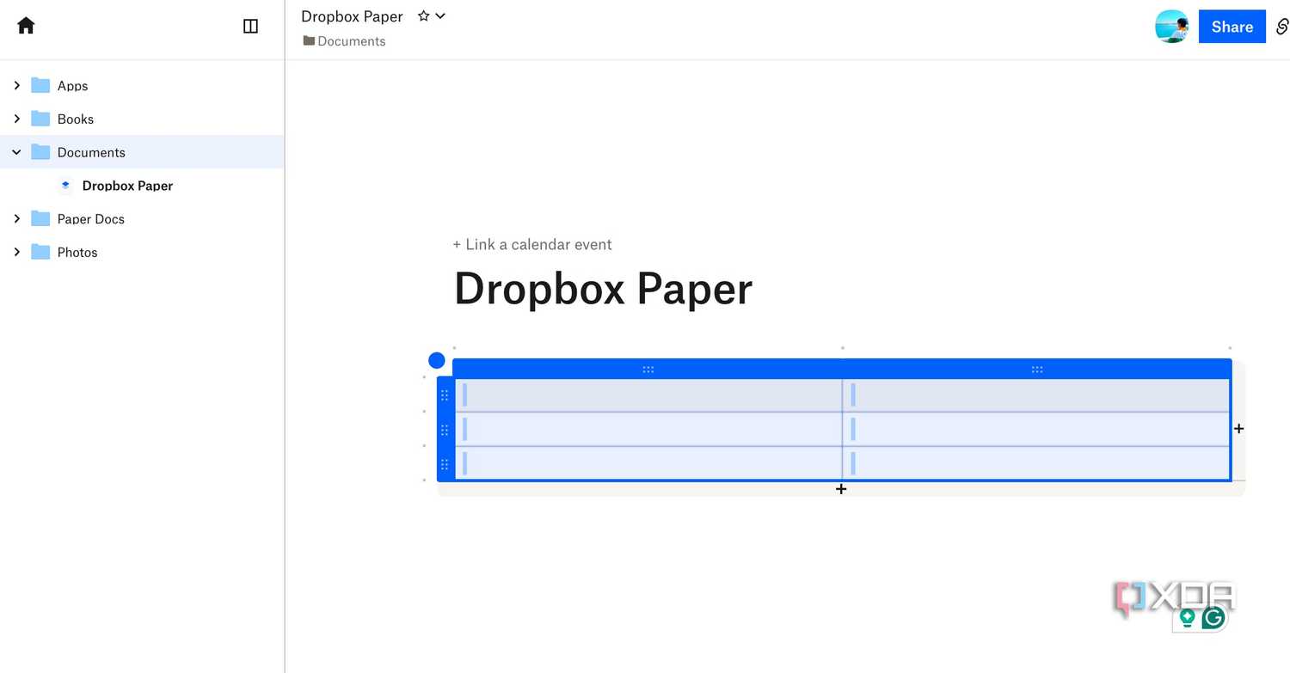Click Link a calendar event
The height and width of the screenshot is (673, 1290).
[x=532, y=244]
